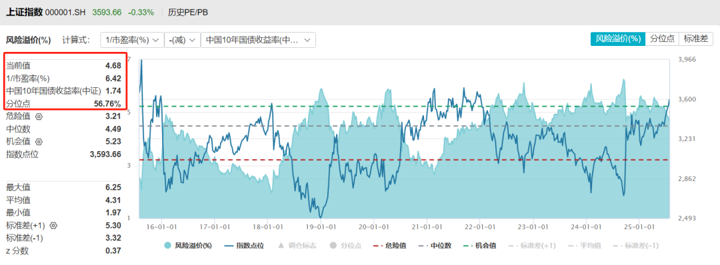
Task: Toggle 危险值 legend line
Action: point(390,245)
